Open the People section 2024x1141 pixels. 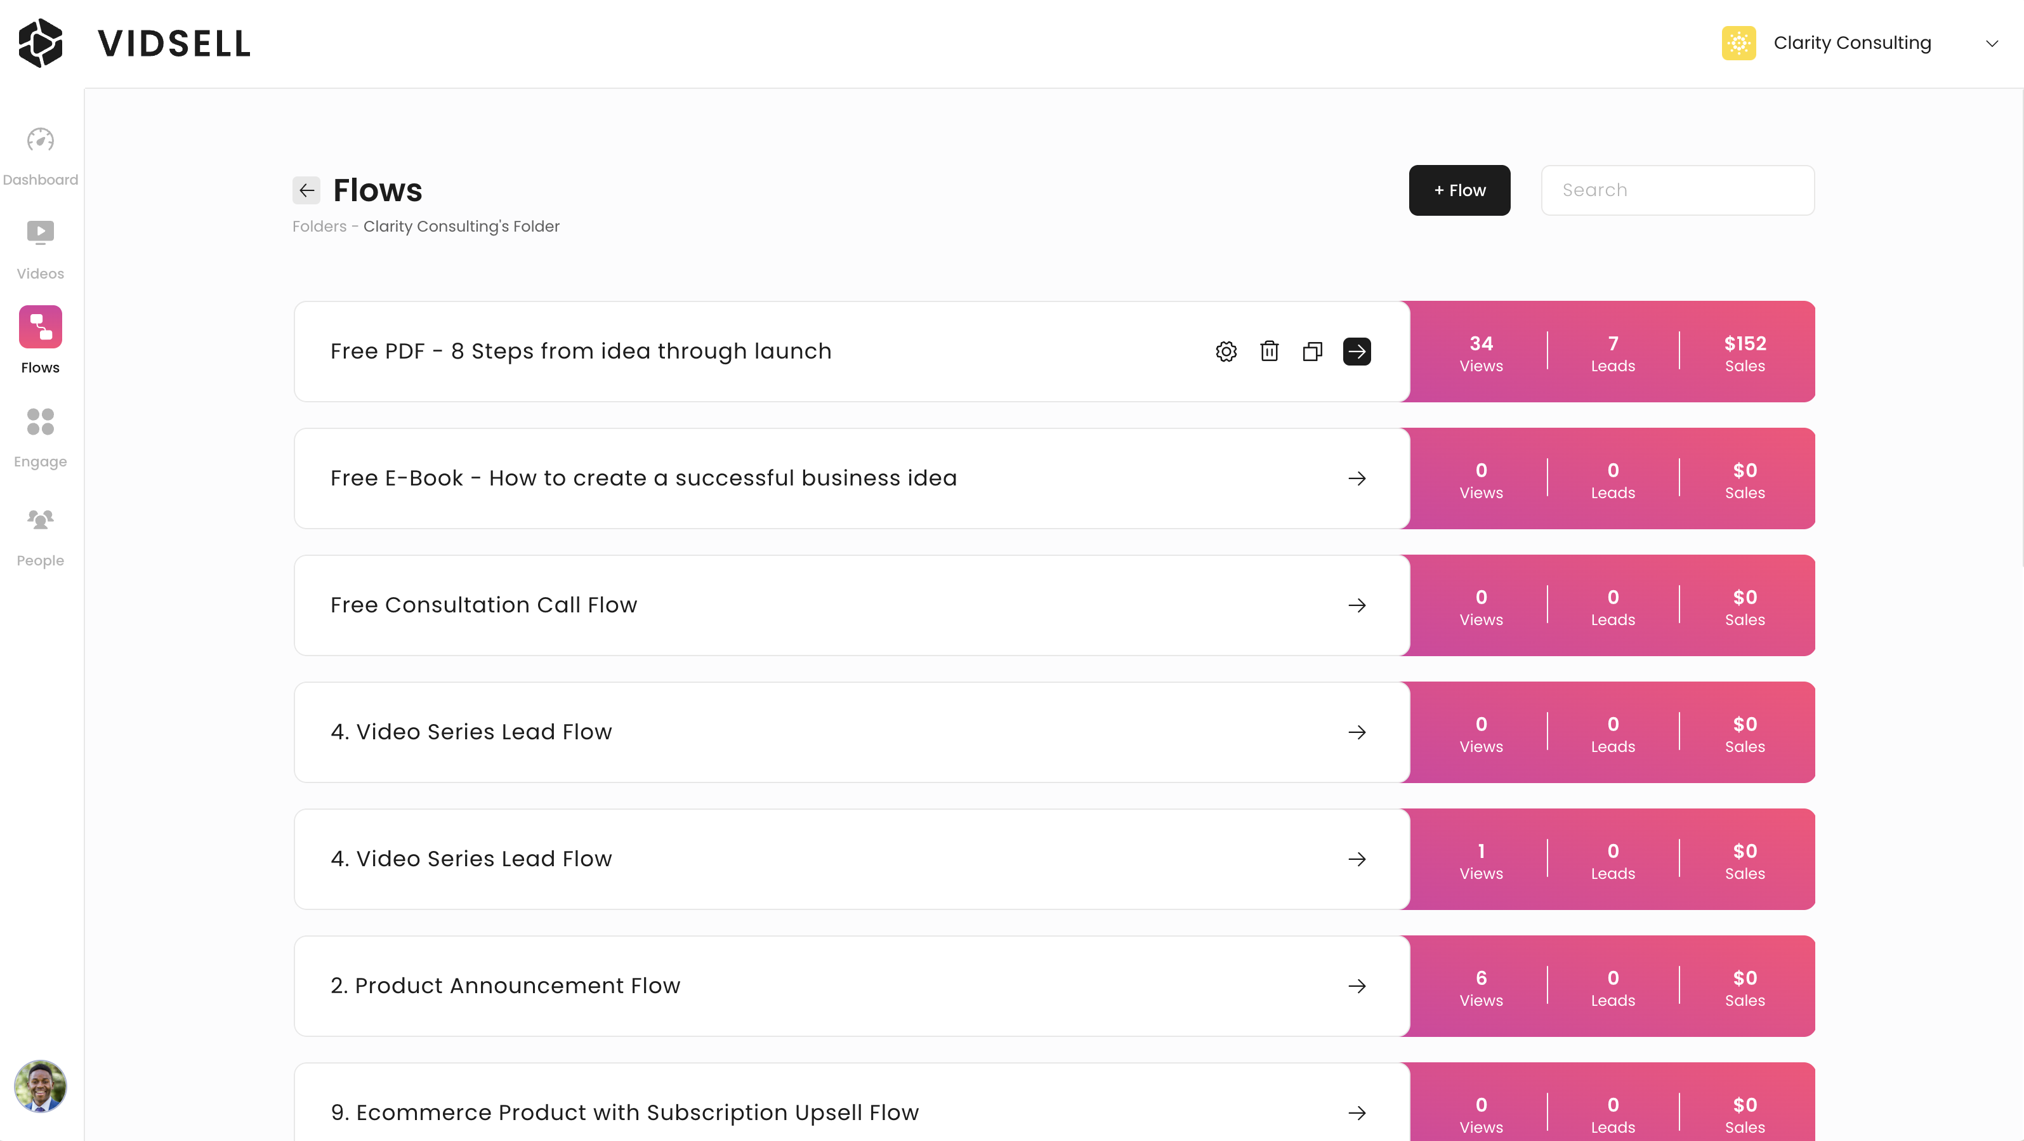[40, 536]
